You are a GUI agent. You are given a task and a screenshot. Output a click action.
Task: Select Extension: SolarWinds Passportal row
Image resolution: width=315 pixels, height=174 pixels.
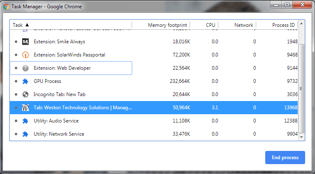[154, 55]
